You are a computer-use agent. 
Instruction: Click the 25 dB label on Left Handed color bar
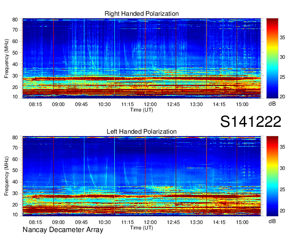(x=282, y=189)
